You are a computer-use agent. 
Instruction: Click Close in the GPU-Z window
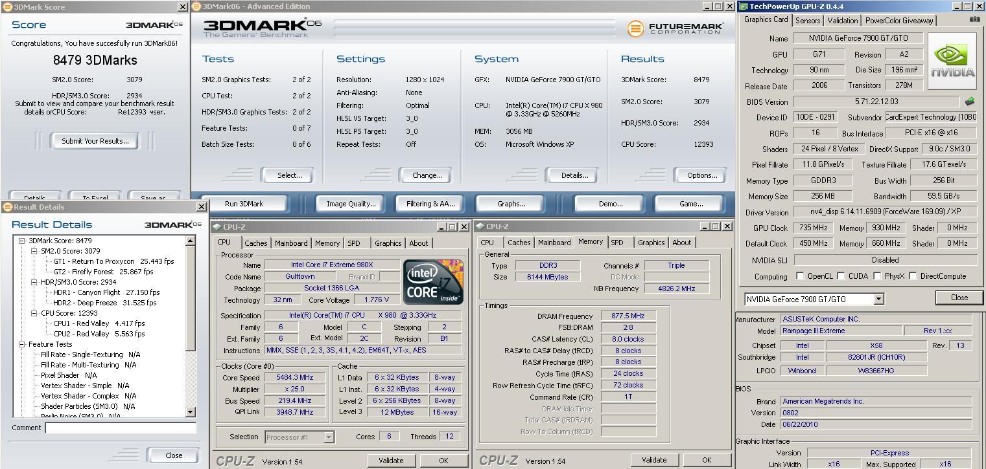pos(959,298)
